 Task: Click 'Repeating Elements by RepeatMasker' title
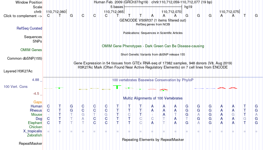point(153,140)
